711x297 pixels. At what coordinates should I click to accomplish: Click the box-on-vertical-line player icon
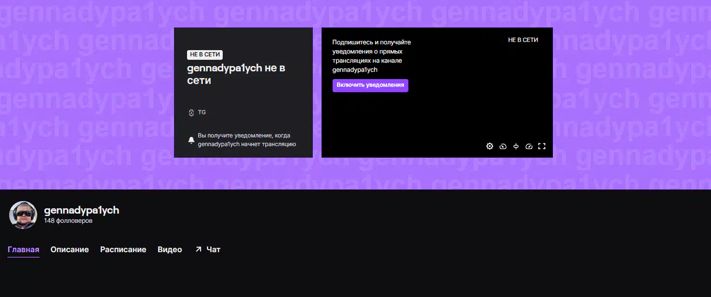(x=516, y=146)
